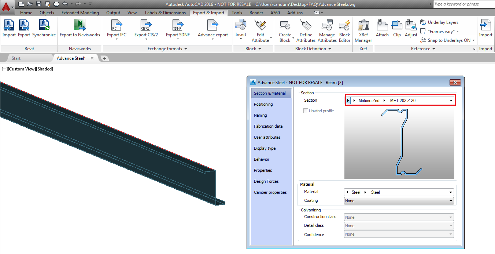
Task: Open the Frames vary dropdown
Action: pyautogui.click(x=458, y=32)
